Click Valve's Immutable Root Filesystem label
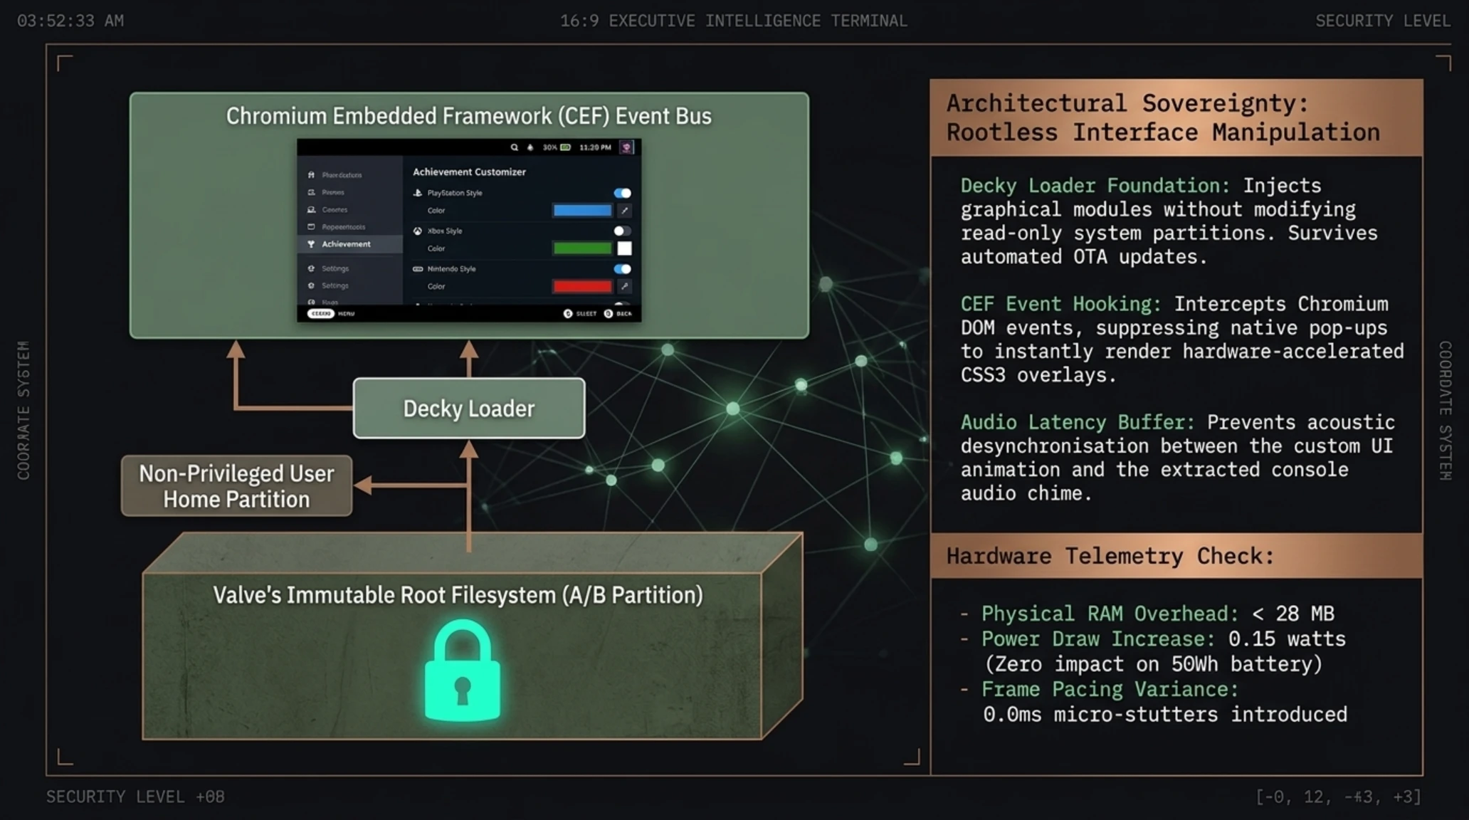The height and width of the screenshot is (820, 1469). click(458, 595)
